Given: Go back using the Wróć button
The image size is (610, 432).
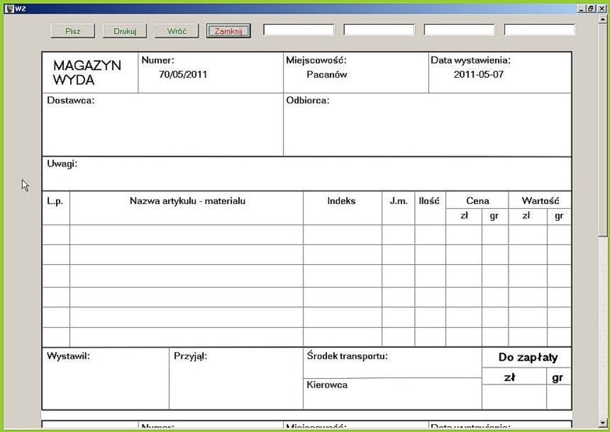Looking at the screenshot, I should coord(177,31).
